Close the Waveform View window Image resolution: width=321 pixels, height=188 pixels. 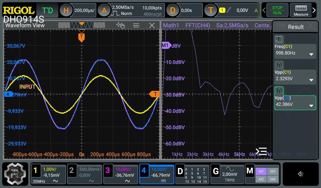coord(152,25)
